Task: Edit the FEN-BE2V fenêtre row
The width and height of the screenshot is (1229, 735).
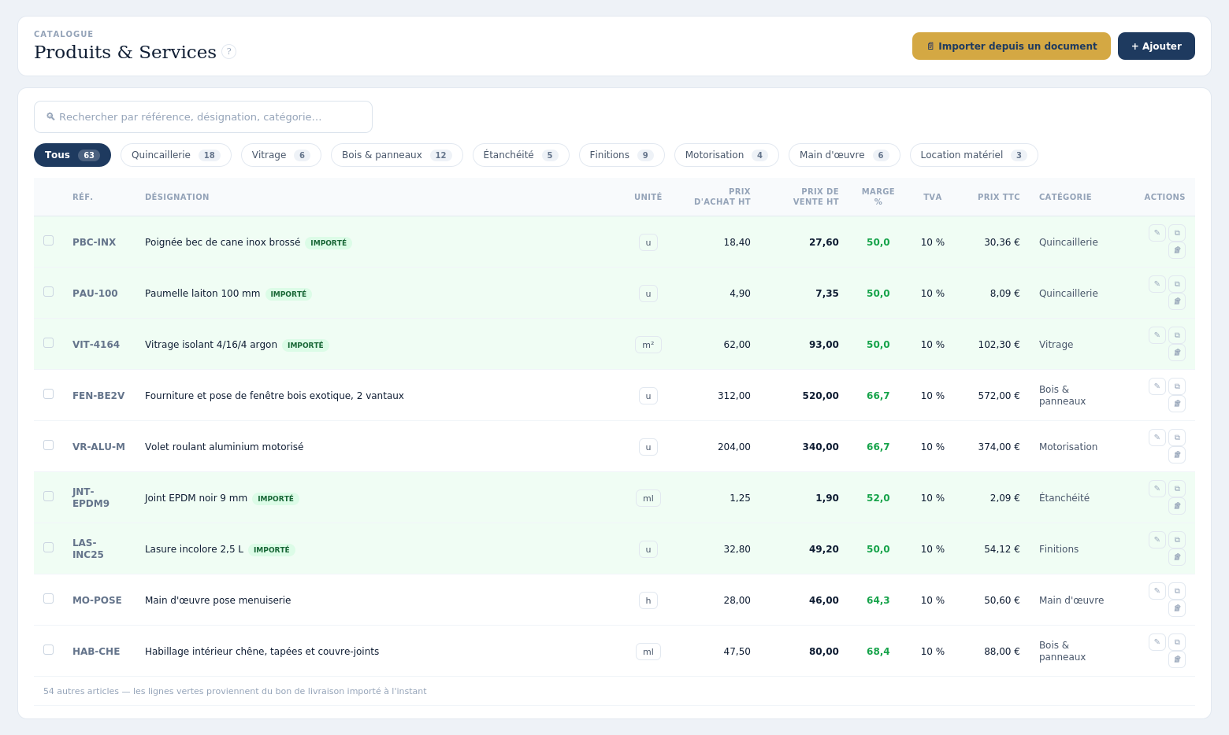Action: (1157, 386)
